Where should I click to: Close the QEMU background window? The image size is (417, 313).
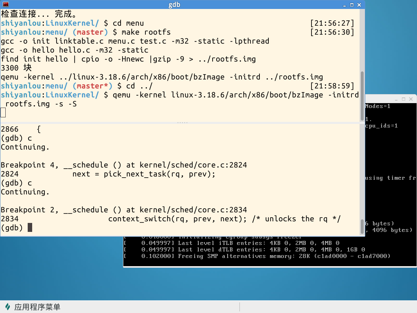tap(411, 99)
